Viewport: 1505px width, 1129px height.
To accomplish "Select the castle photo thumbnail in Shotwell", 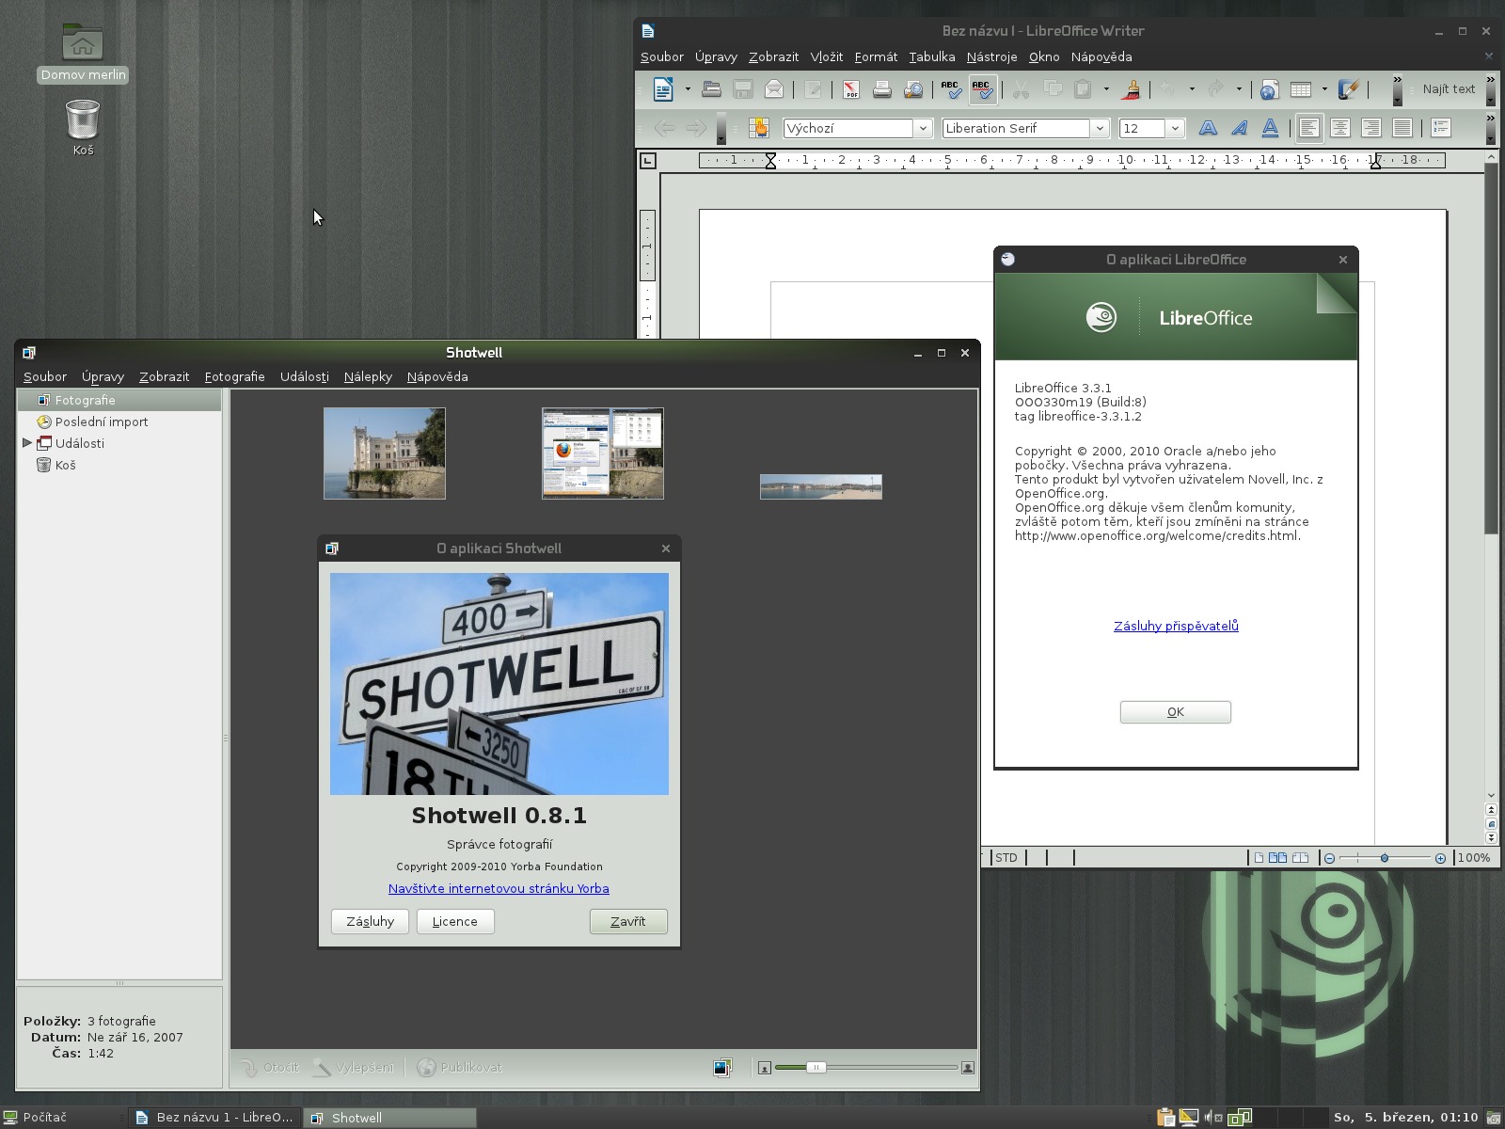I will 385,453.
